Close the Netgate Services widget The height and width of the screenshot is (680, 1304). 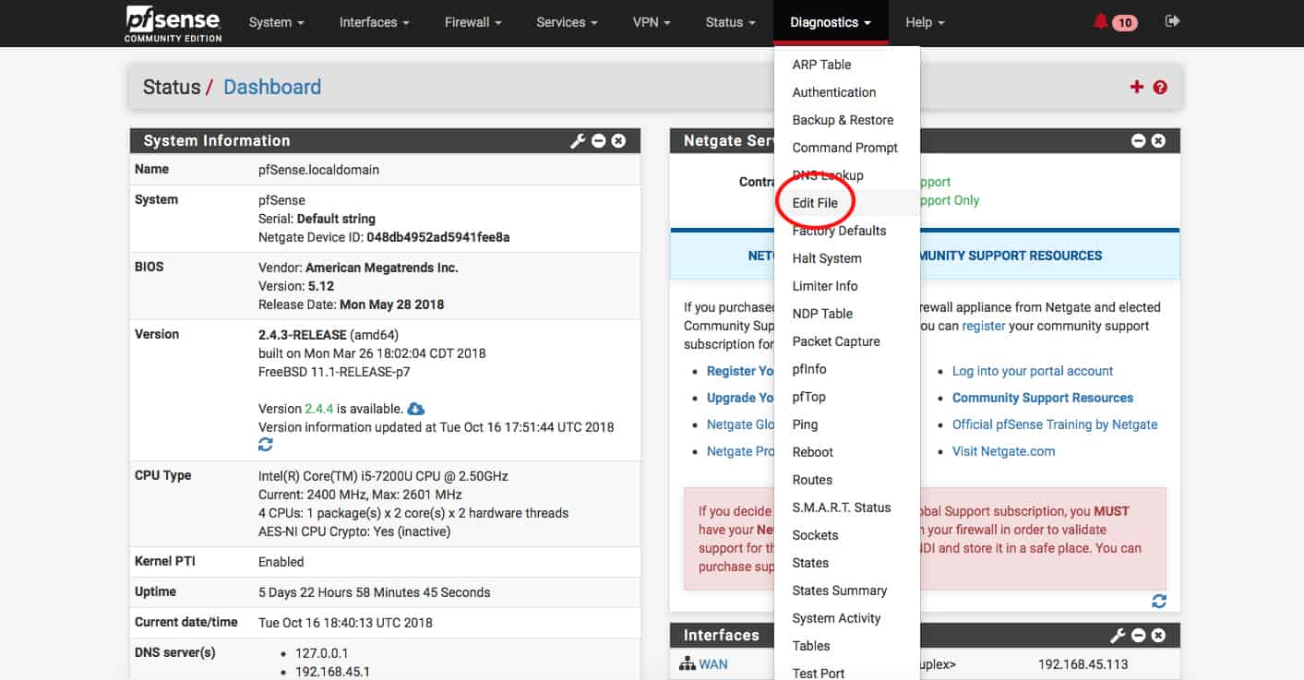[1158, 141]
